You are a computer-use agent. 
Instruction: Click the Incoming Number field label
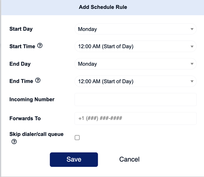[32, 99]
